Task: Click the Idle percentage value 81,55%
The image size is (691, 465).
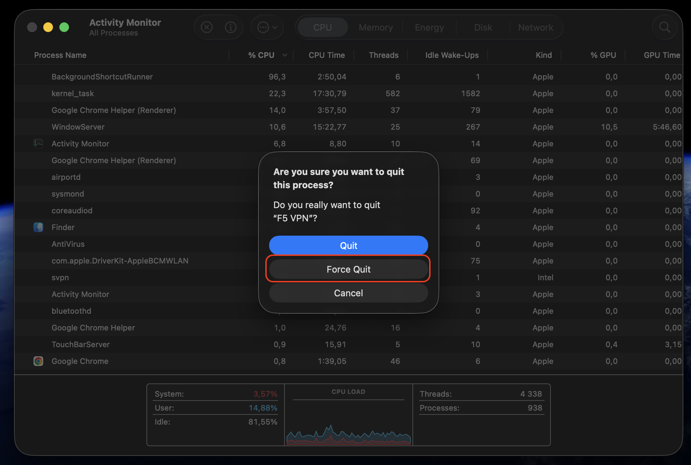Action: click(x=263, y=422)
